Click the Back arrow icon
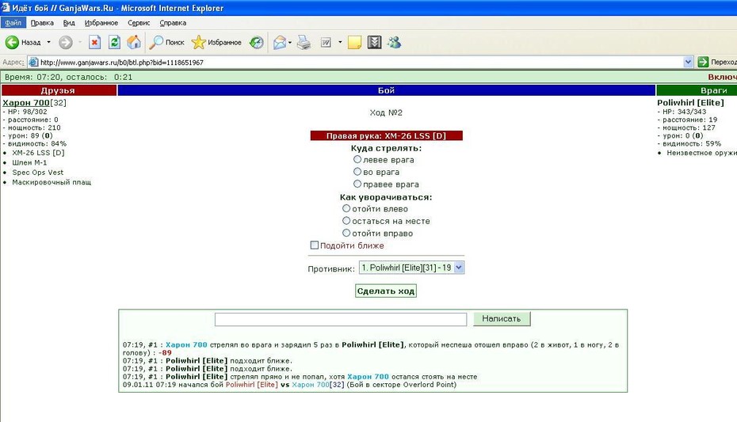The width and height of the screenshot is (737, 422). pos(12,42)
